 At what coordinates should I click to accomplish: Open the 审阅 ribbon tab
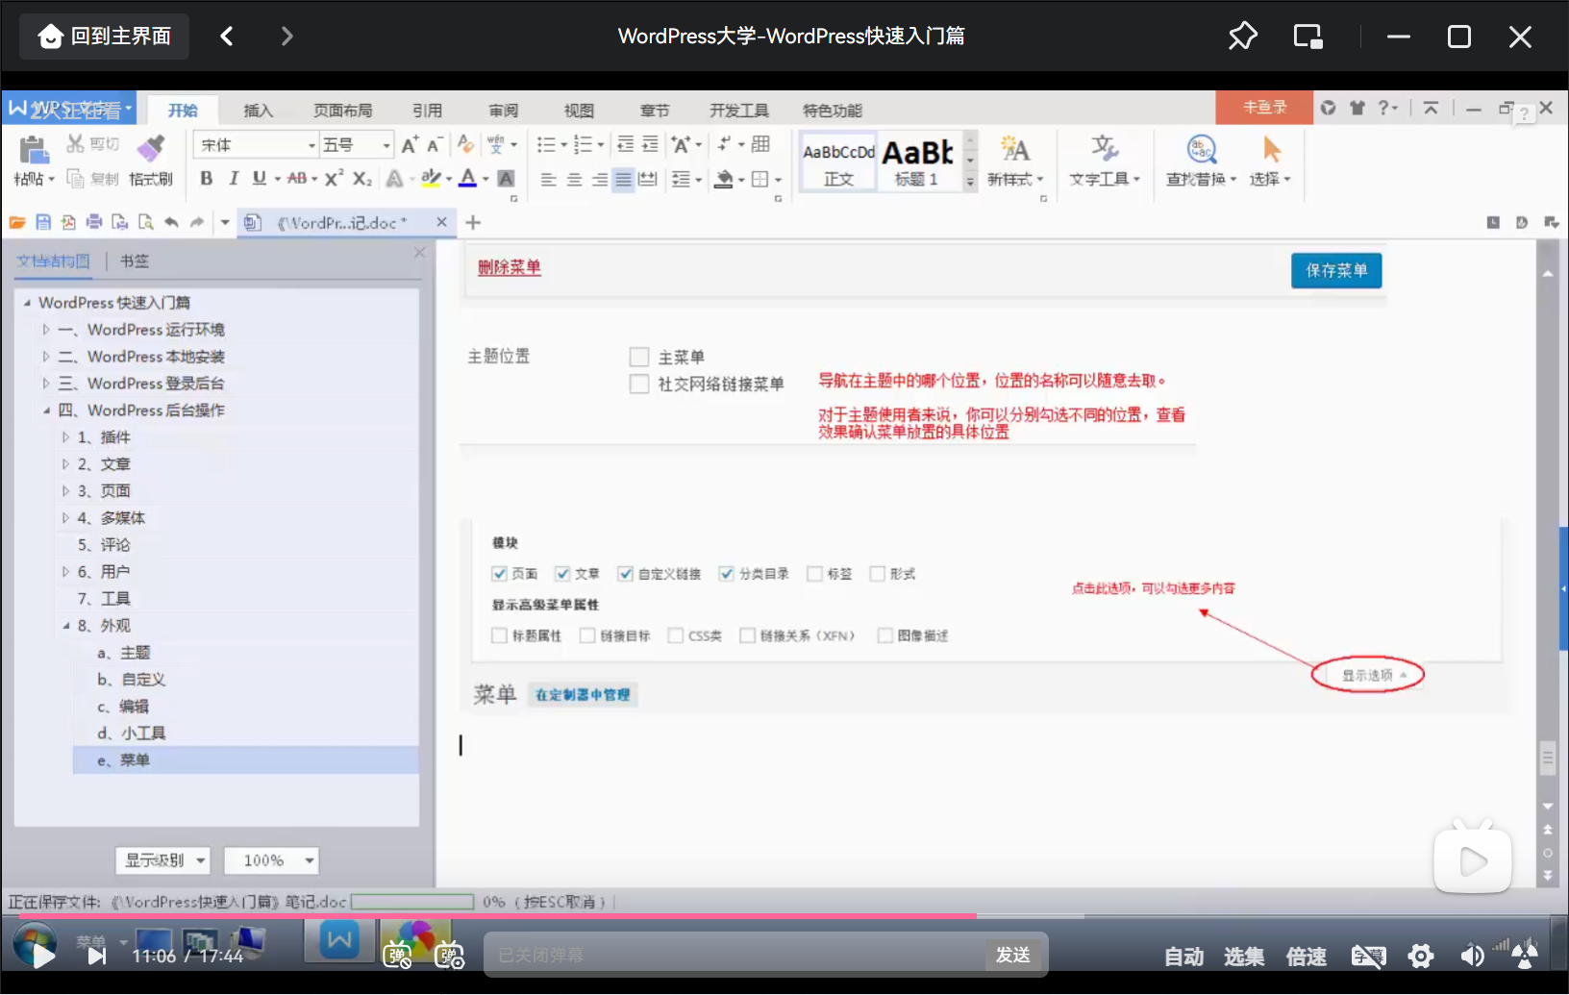point(503,111)
